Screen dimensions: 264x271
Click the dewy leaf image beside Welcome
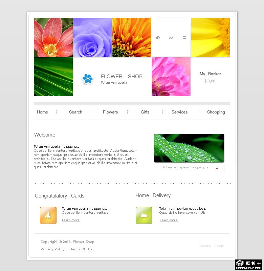tap(189, 148)
